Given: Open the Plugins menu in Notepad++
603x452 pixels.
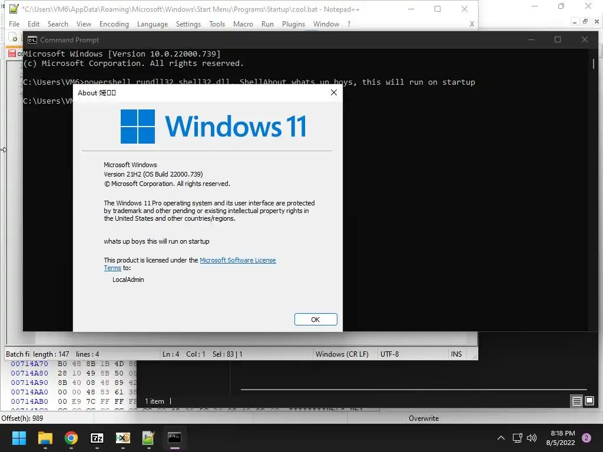Looking at the screenshot, I should [x=293, y=24].
